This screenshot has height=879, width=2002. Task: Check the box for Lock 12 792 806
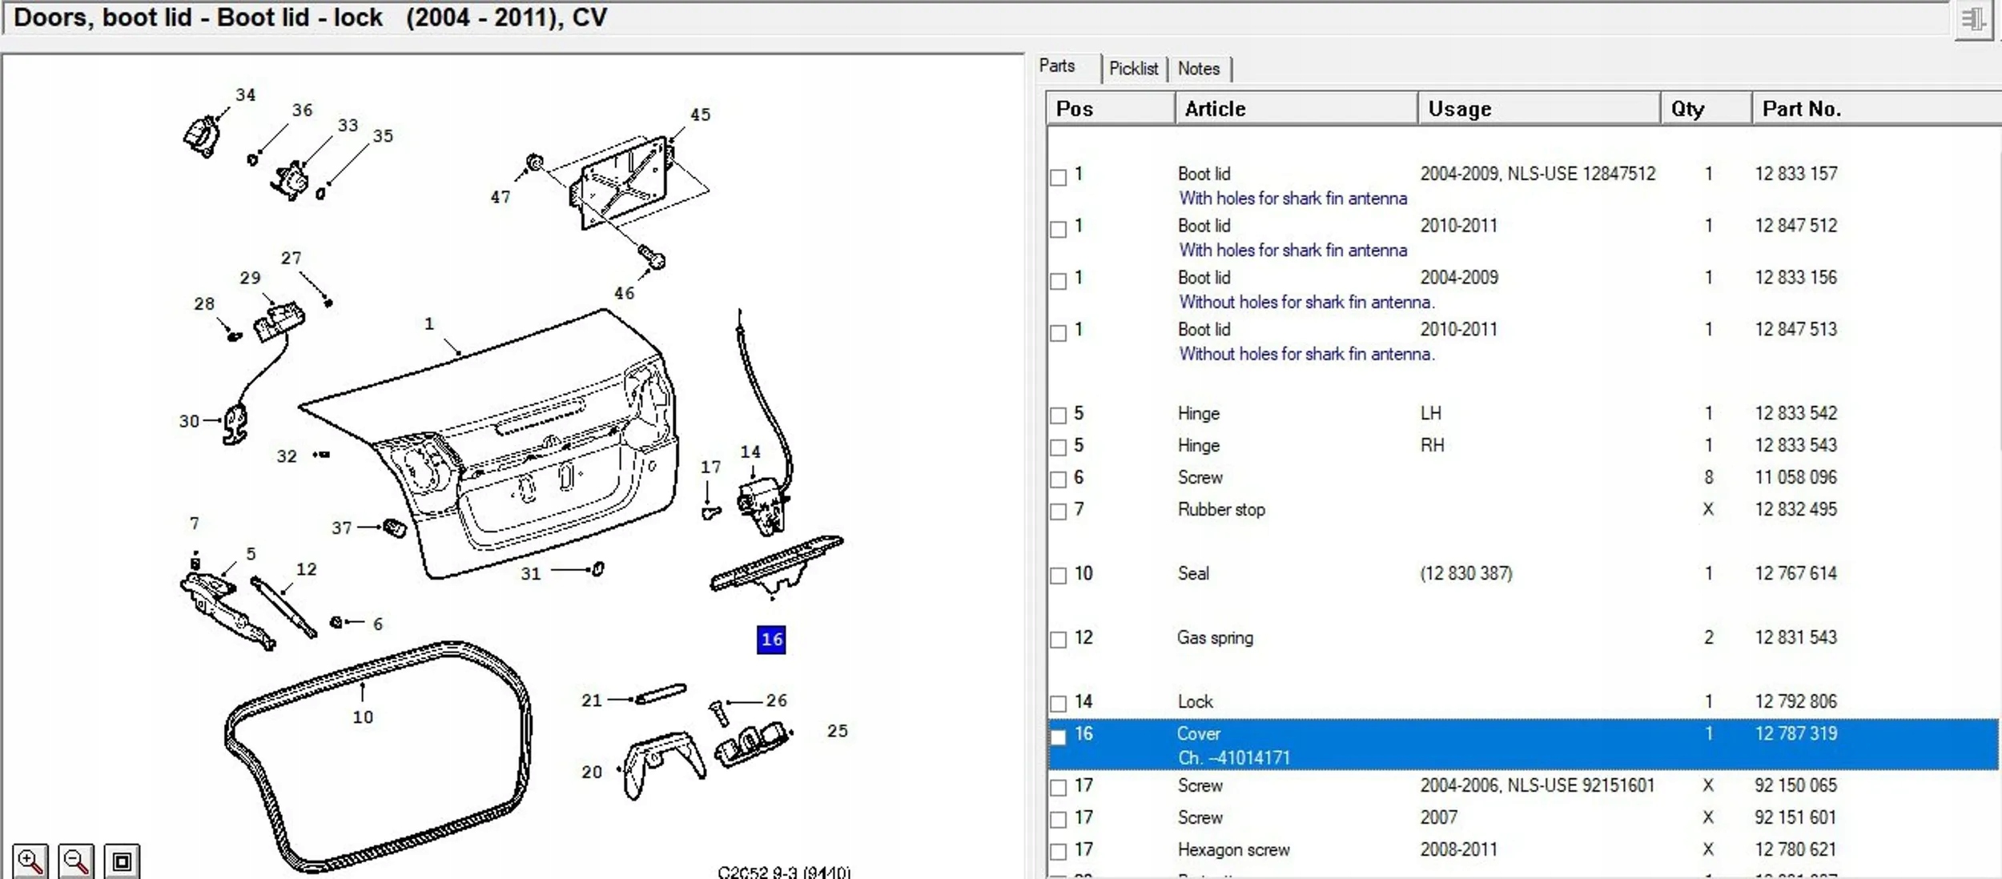1058,704
